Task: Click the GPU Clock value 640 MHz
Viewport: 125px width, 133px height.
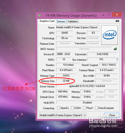Action: pyautogui.click(x=63, y=92)
